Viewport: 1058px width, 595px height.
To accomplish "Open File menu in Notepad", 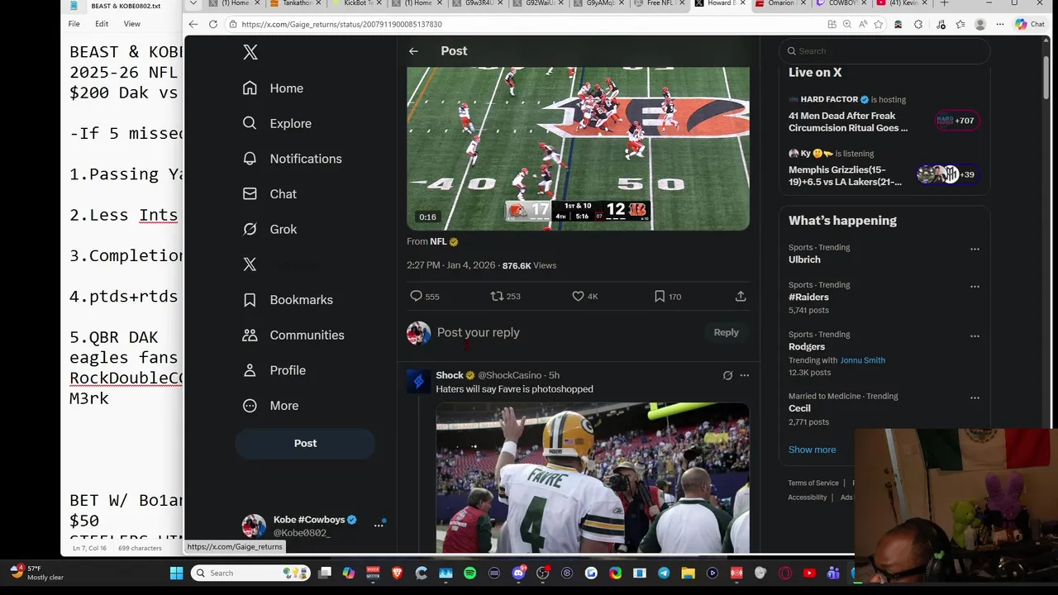I will 74,24.
